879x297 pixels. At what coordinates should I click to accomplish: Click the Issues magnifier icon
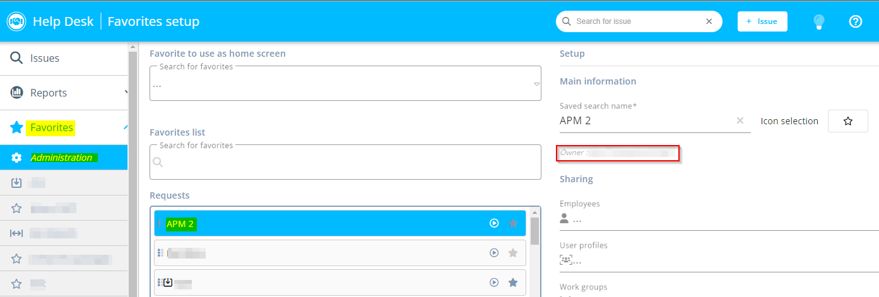tap(17, 58)
